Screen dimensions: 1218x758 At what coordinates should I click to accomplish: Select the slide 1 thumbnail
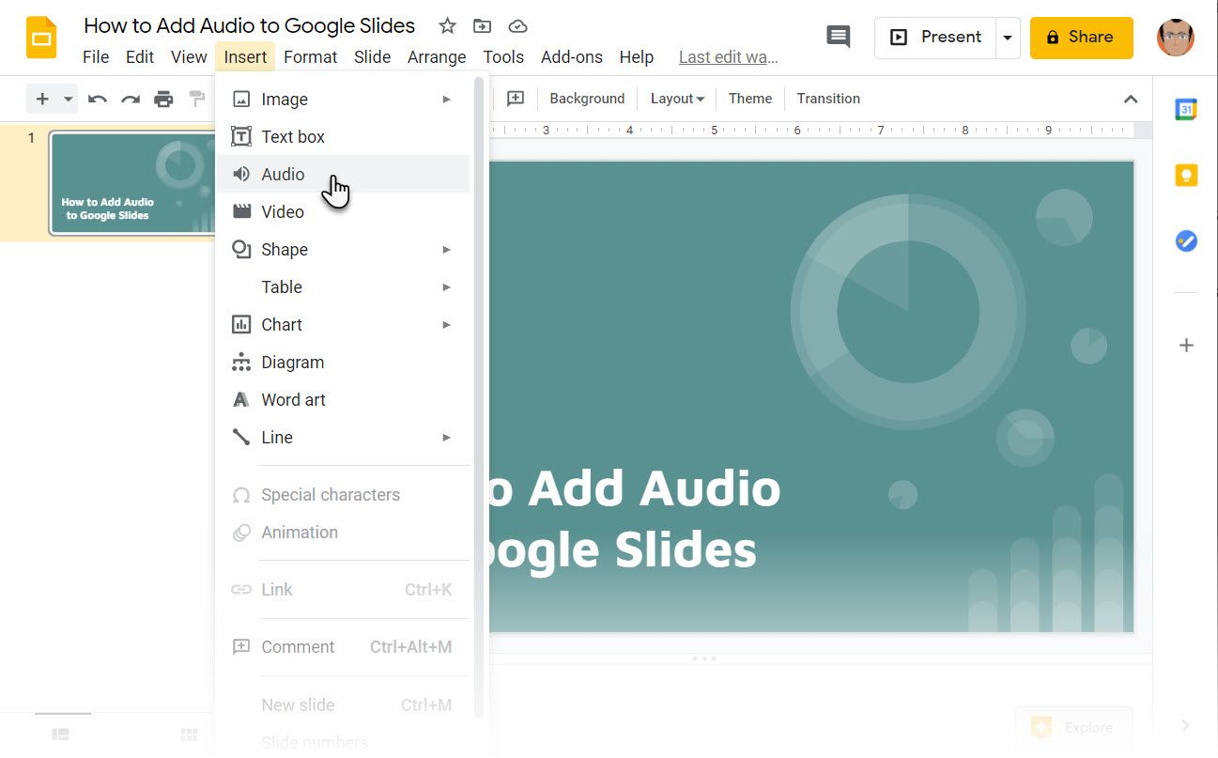(131, 182)
